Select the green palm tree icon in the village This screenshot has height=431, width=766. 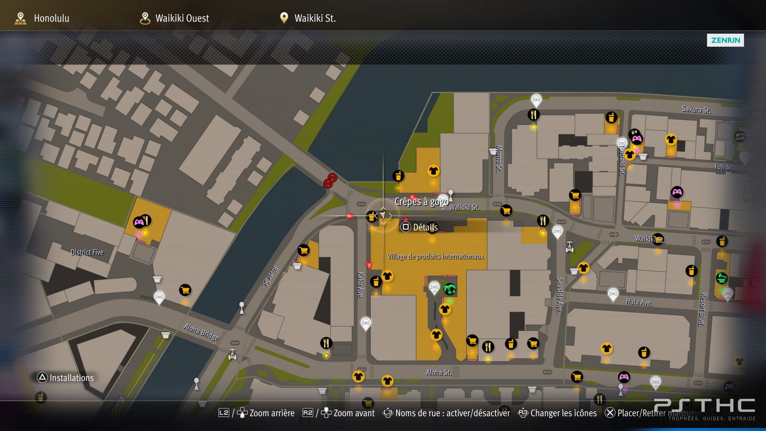(x=450, y=289)
